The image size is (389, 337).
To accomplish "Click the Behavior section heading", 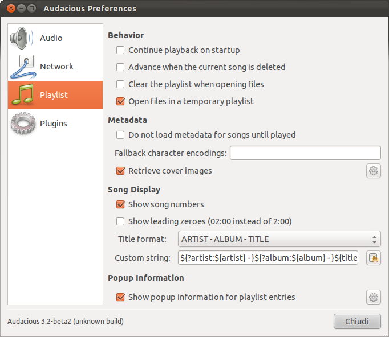I will (126, 35).
